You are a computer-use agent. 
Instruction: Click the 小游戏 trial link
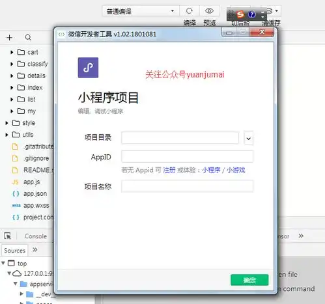pos(236,170)
